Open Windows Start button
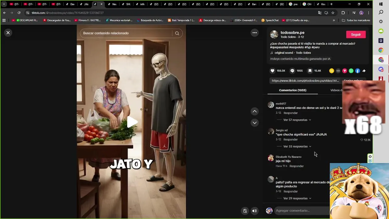This screenshot has height=219, width=389. tap(381, 4)
